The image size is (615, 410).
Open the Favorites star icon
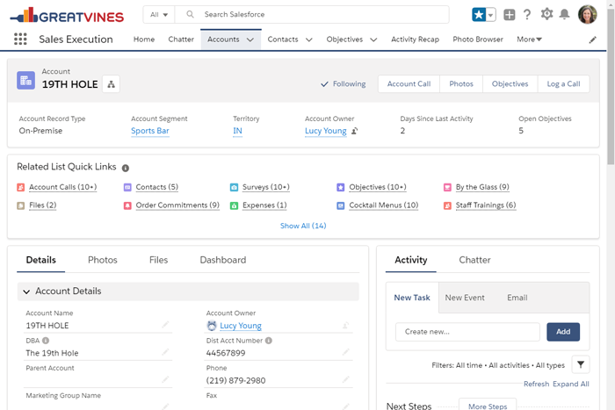click(x=479, y=15)
